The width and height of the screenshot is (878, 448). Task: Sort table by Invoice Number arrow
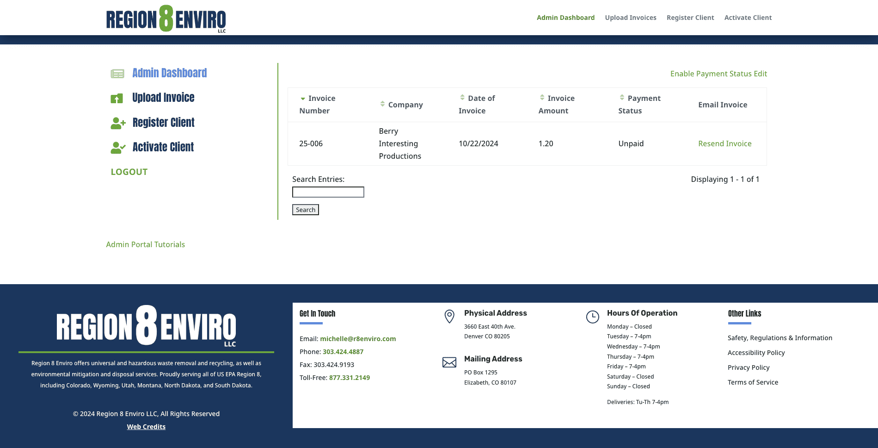tap(303, 99)
